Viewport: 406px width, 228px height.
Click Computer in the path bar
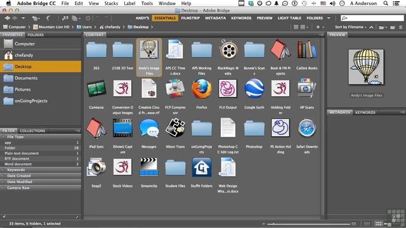14,27
